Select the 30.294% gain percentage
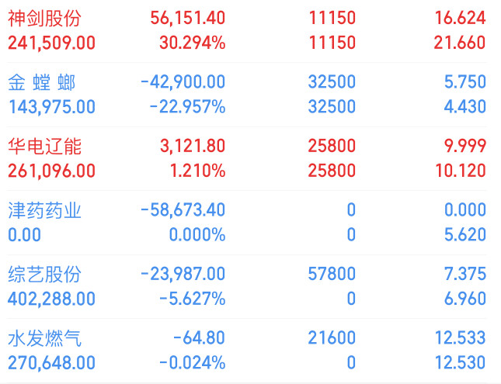The image size is (501, 384). (192, 43)
